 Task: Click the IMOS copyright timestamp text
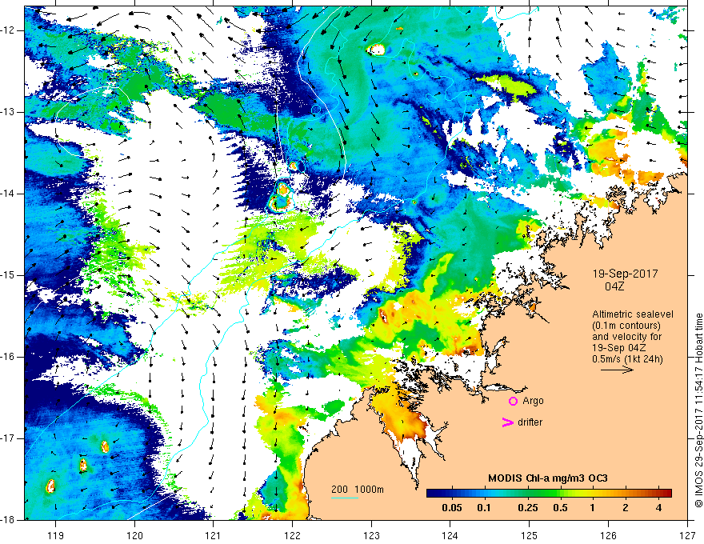698,410
